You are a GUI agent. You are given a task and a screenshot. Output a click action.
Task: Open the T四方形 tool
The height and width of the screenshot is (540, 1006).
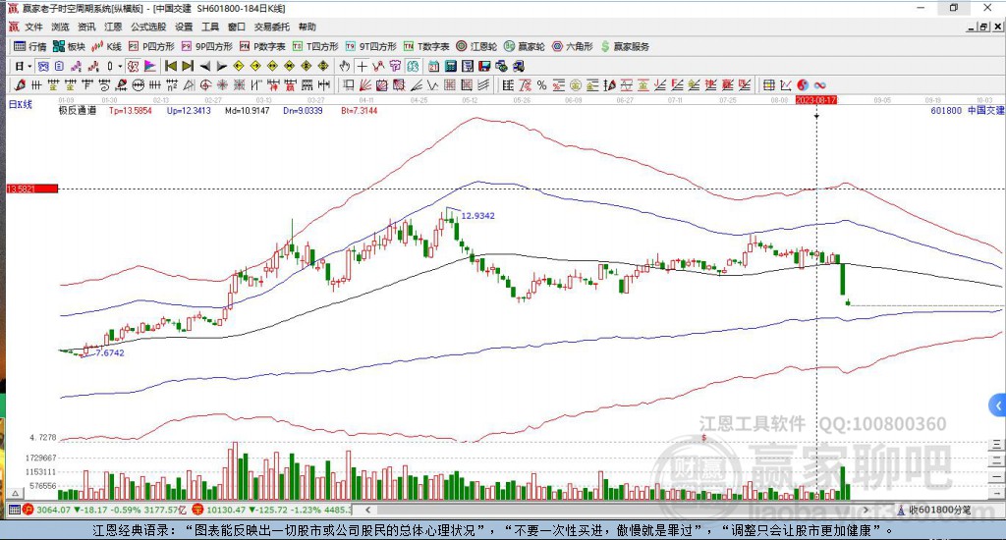(315, 46)
